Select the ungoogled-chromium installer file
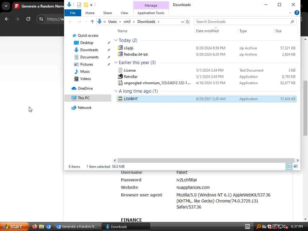308x231 pixels. click(x=157, y=83)
